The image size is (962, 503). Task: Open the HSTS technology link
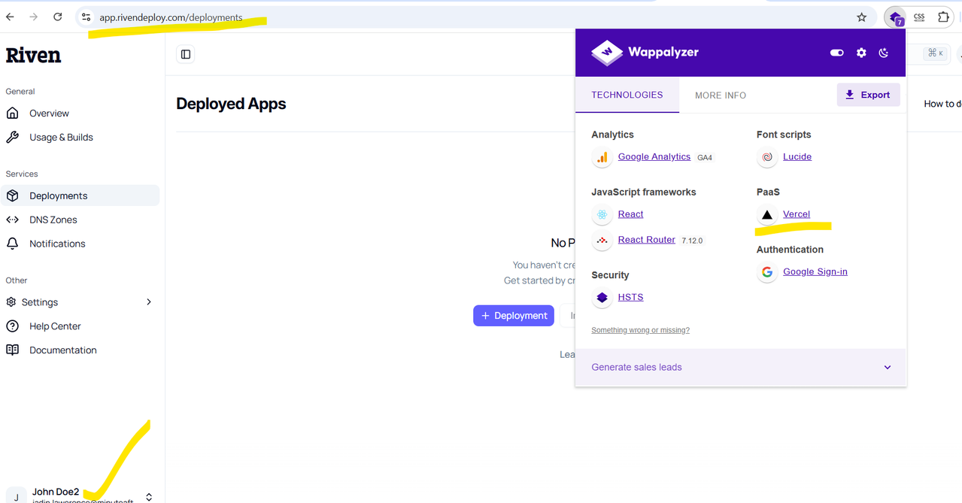point(630,297)
